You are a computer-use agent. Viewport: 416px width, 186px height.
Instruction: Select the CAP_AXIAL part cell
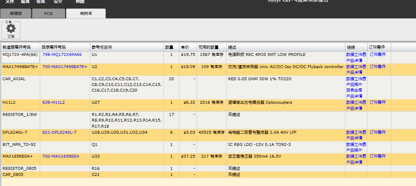point(21,88)
